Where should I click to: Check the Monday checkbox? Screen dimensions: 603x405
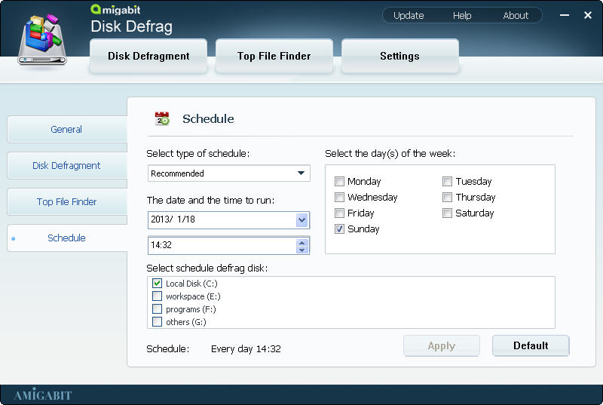click(339, 181)
